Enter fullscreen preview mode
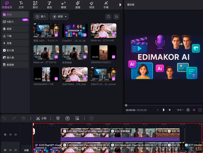 click(x=200, y=110)
